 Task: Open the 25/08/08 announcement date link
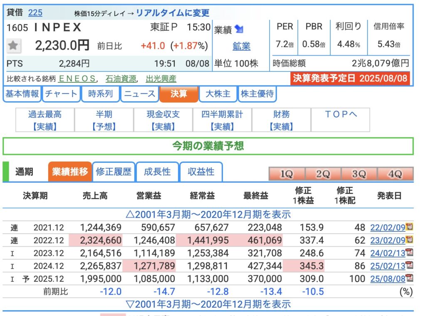coord(388,279)
